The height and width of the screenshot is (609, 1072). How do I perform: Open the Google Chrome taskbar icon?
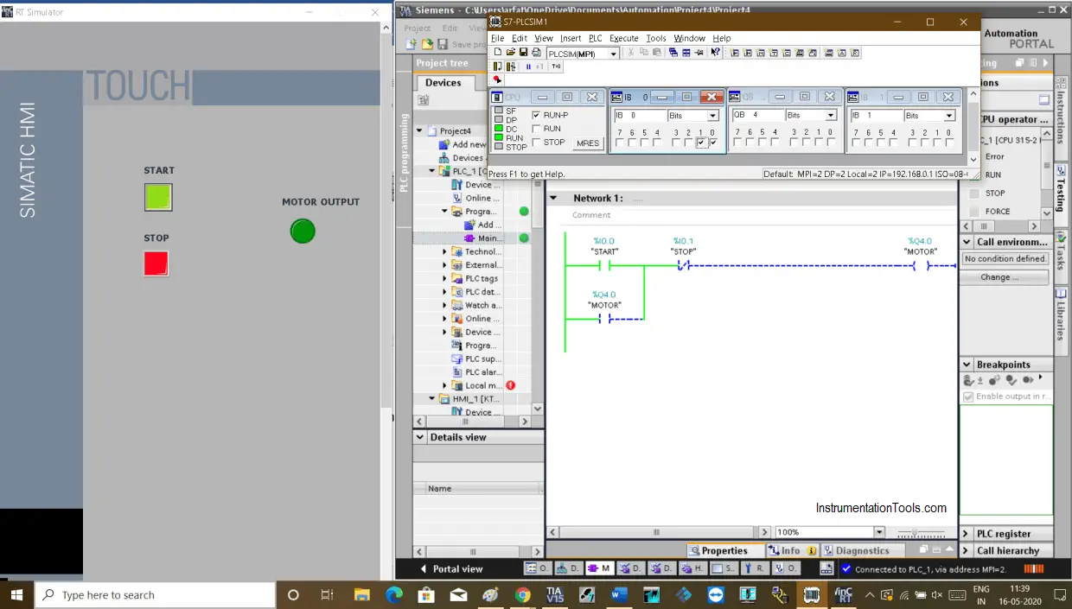(523, 594)
